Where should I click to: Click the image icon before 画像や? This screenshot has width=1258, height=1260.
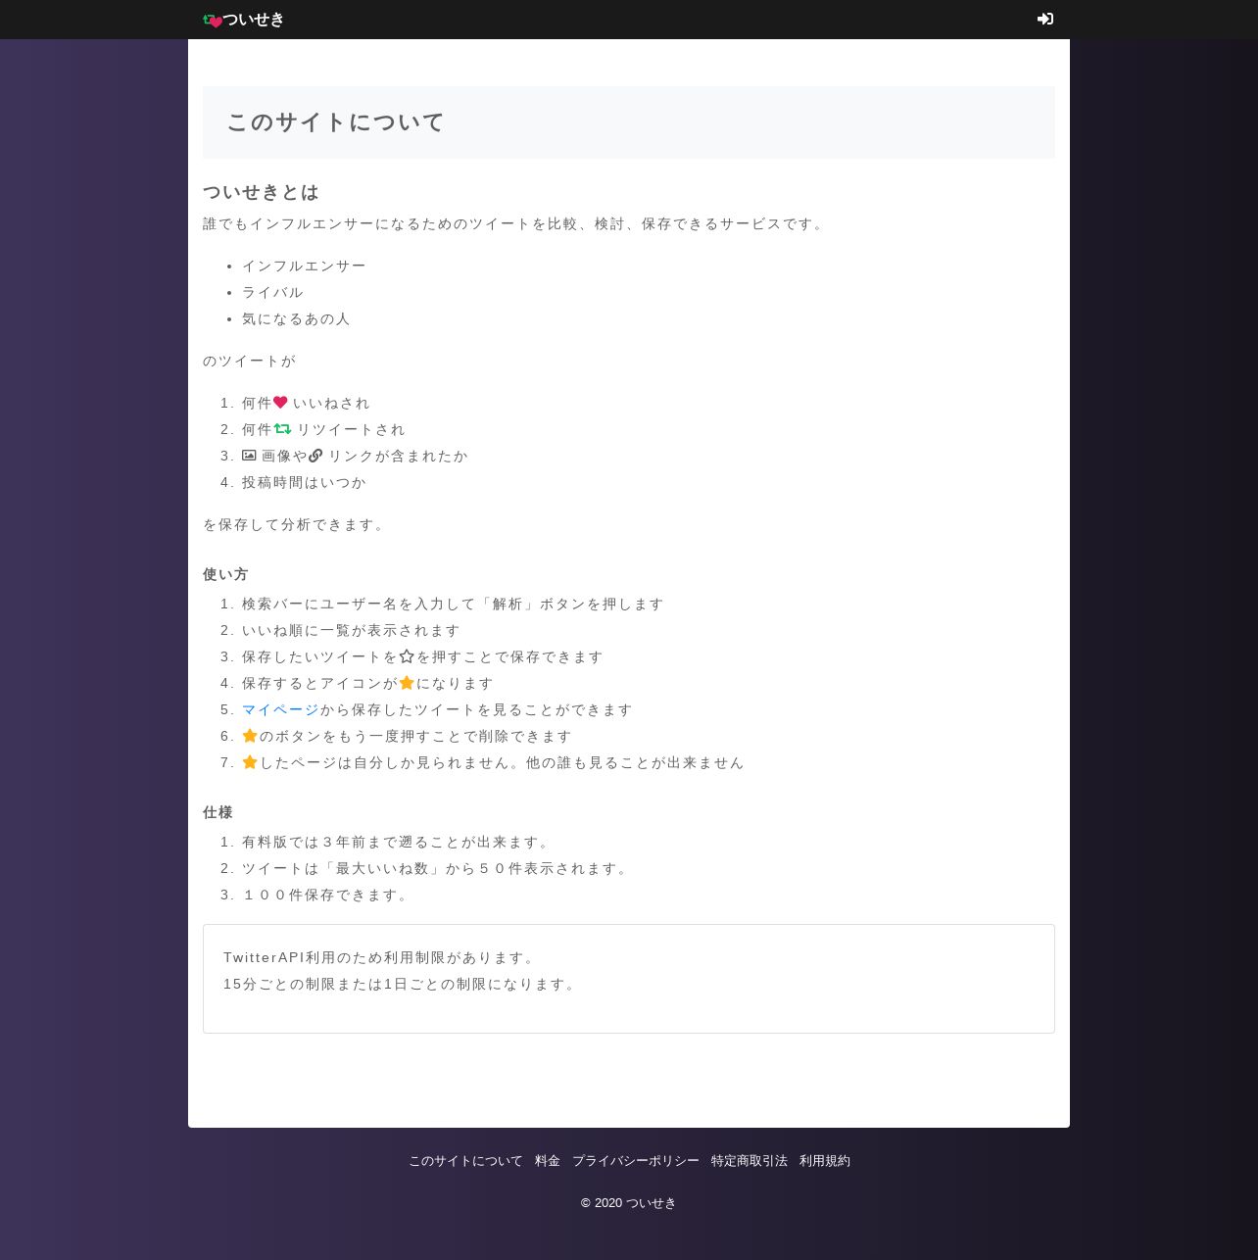[x=249, y=455]
